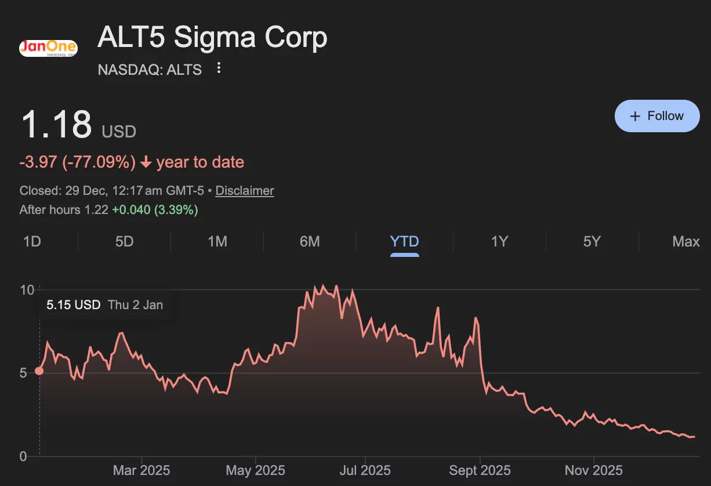Click the blue underline under YTD

click(404, 253)
